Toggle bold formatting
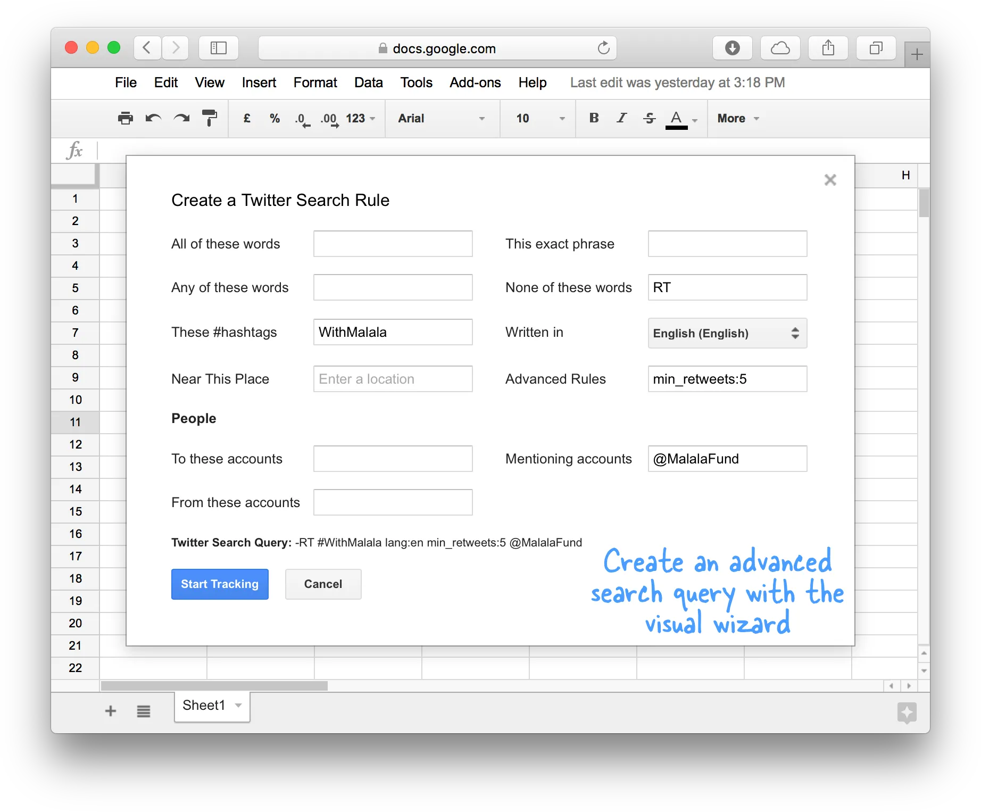The height and width of the screenshot is (812, 981). pyautogui.click(x=594, y=118)
